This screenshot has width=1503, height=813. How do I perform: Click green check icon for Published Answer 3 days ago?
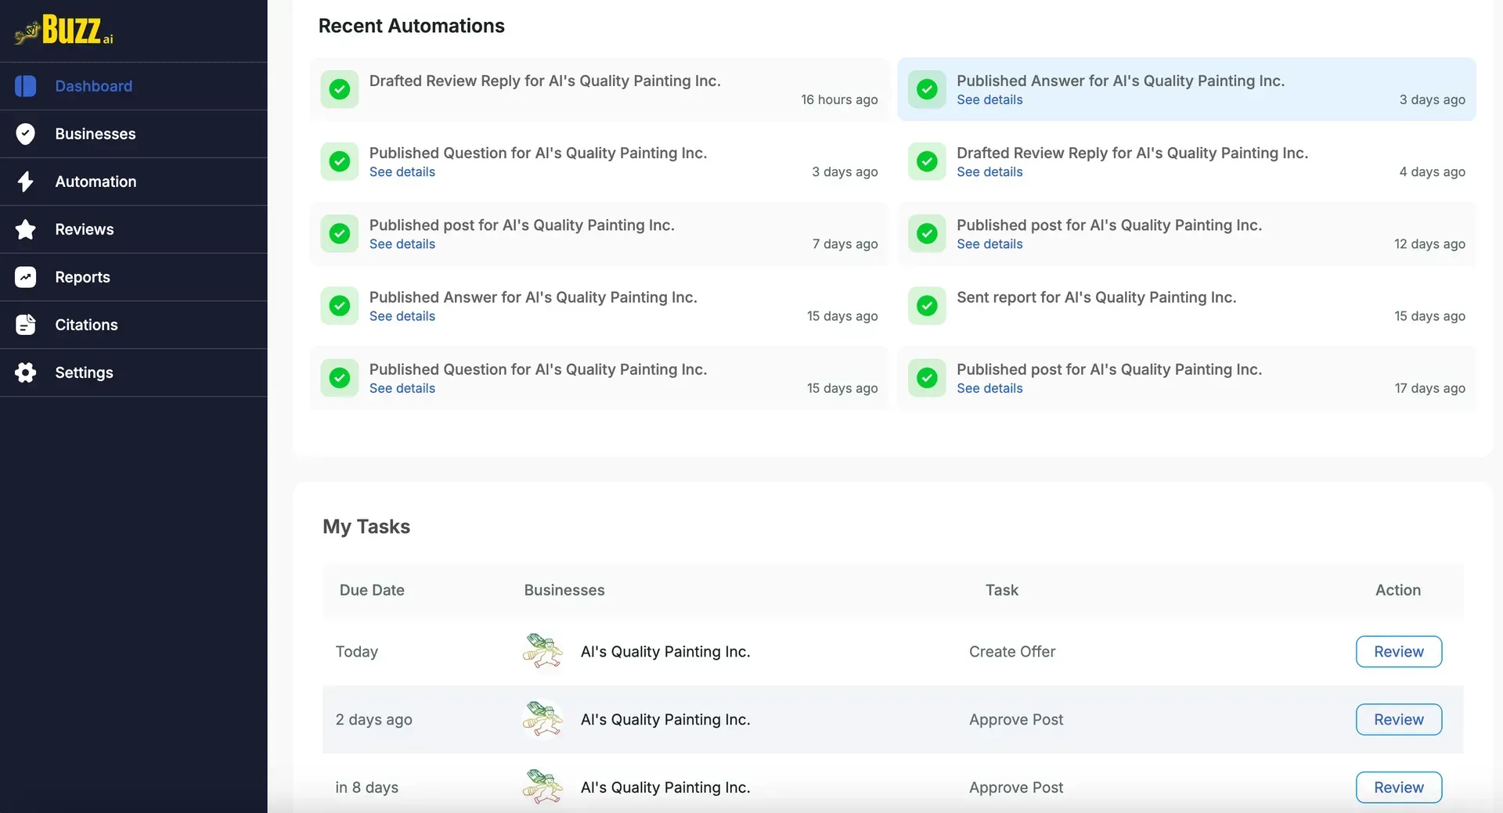click(x=927, y=89)
